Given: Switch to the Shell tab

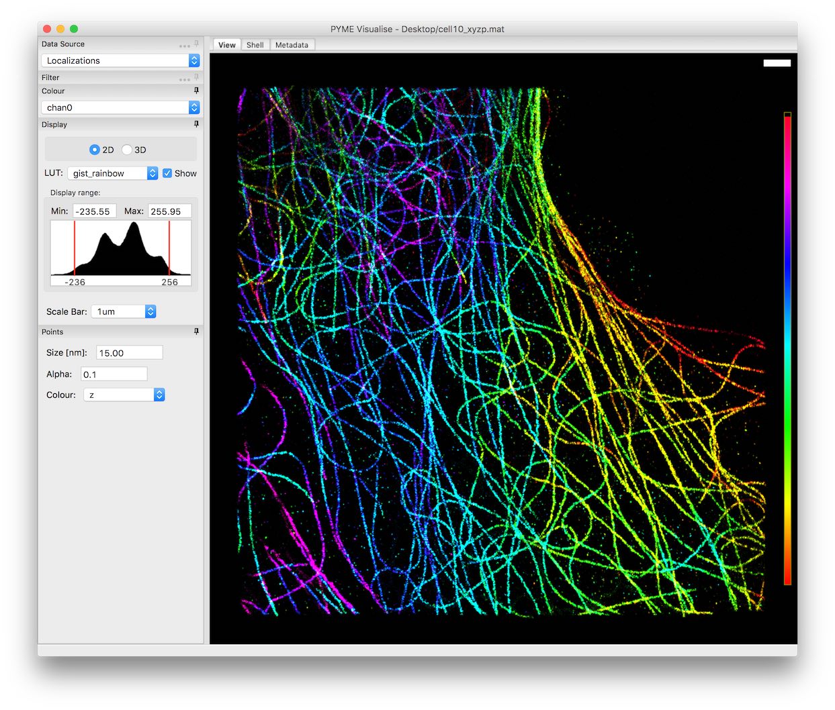Looking at the screenshot, I should click(255, 45).
